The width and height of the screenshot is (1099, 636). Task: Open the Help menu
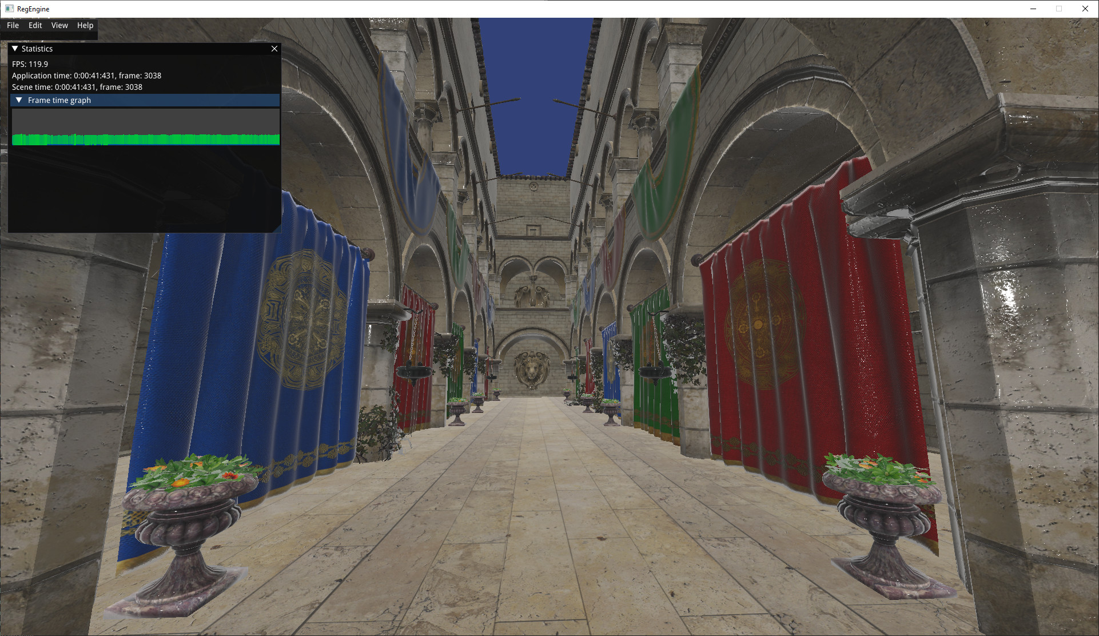85,25
